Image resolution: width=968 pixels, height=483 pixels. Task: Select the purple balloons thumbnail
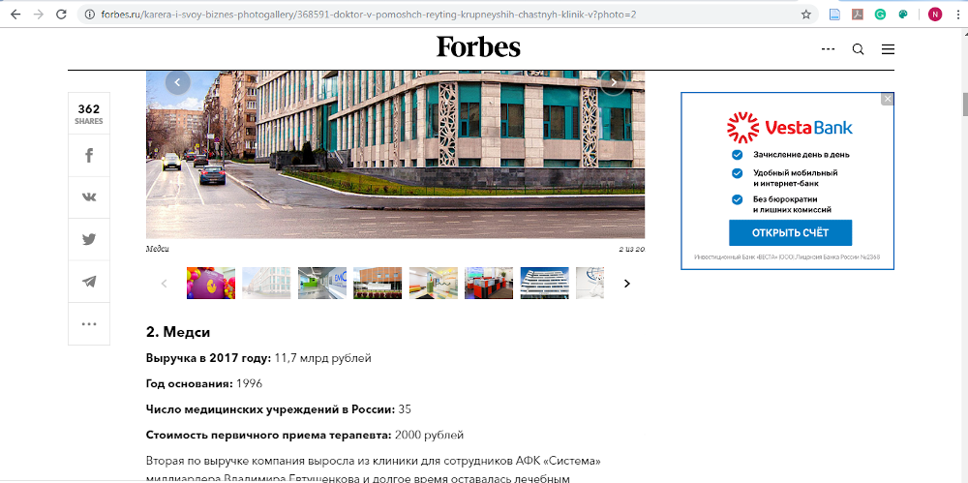click(x=210, y=283)
